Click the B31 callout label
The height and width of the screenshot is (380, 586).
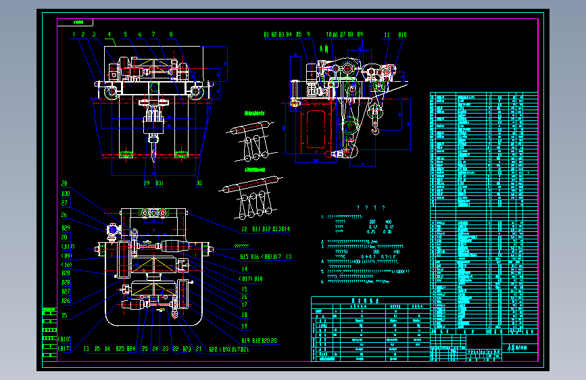[x=160, y=183]
